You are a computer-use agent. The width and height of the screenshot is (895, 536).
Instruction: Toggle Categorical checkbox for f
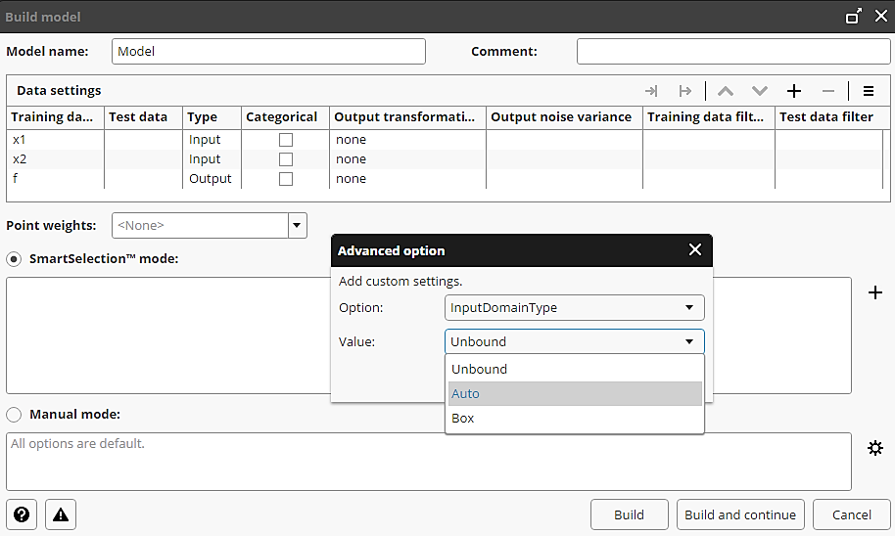tap(285, 178)
